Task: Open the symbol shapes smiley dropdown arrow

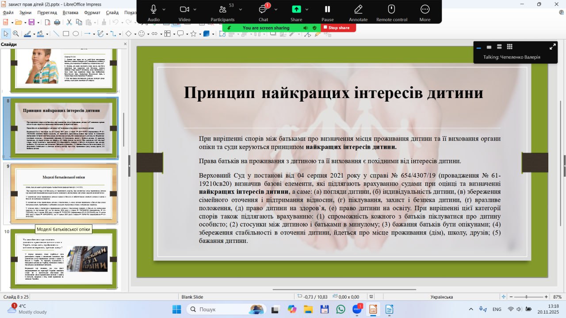Action: pos(148,34)
